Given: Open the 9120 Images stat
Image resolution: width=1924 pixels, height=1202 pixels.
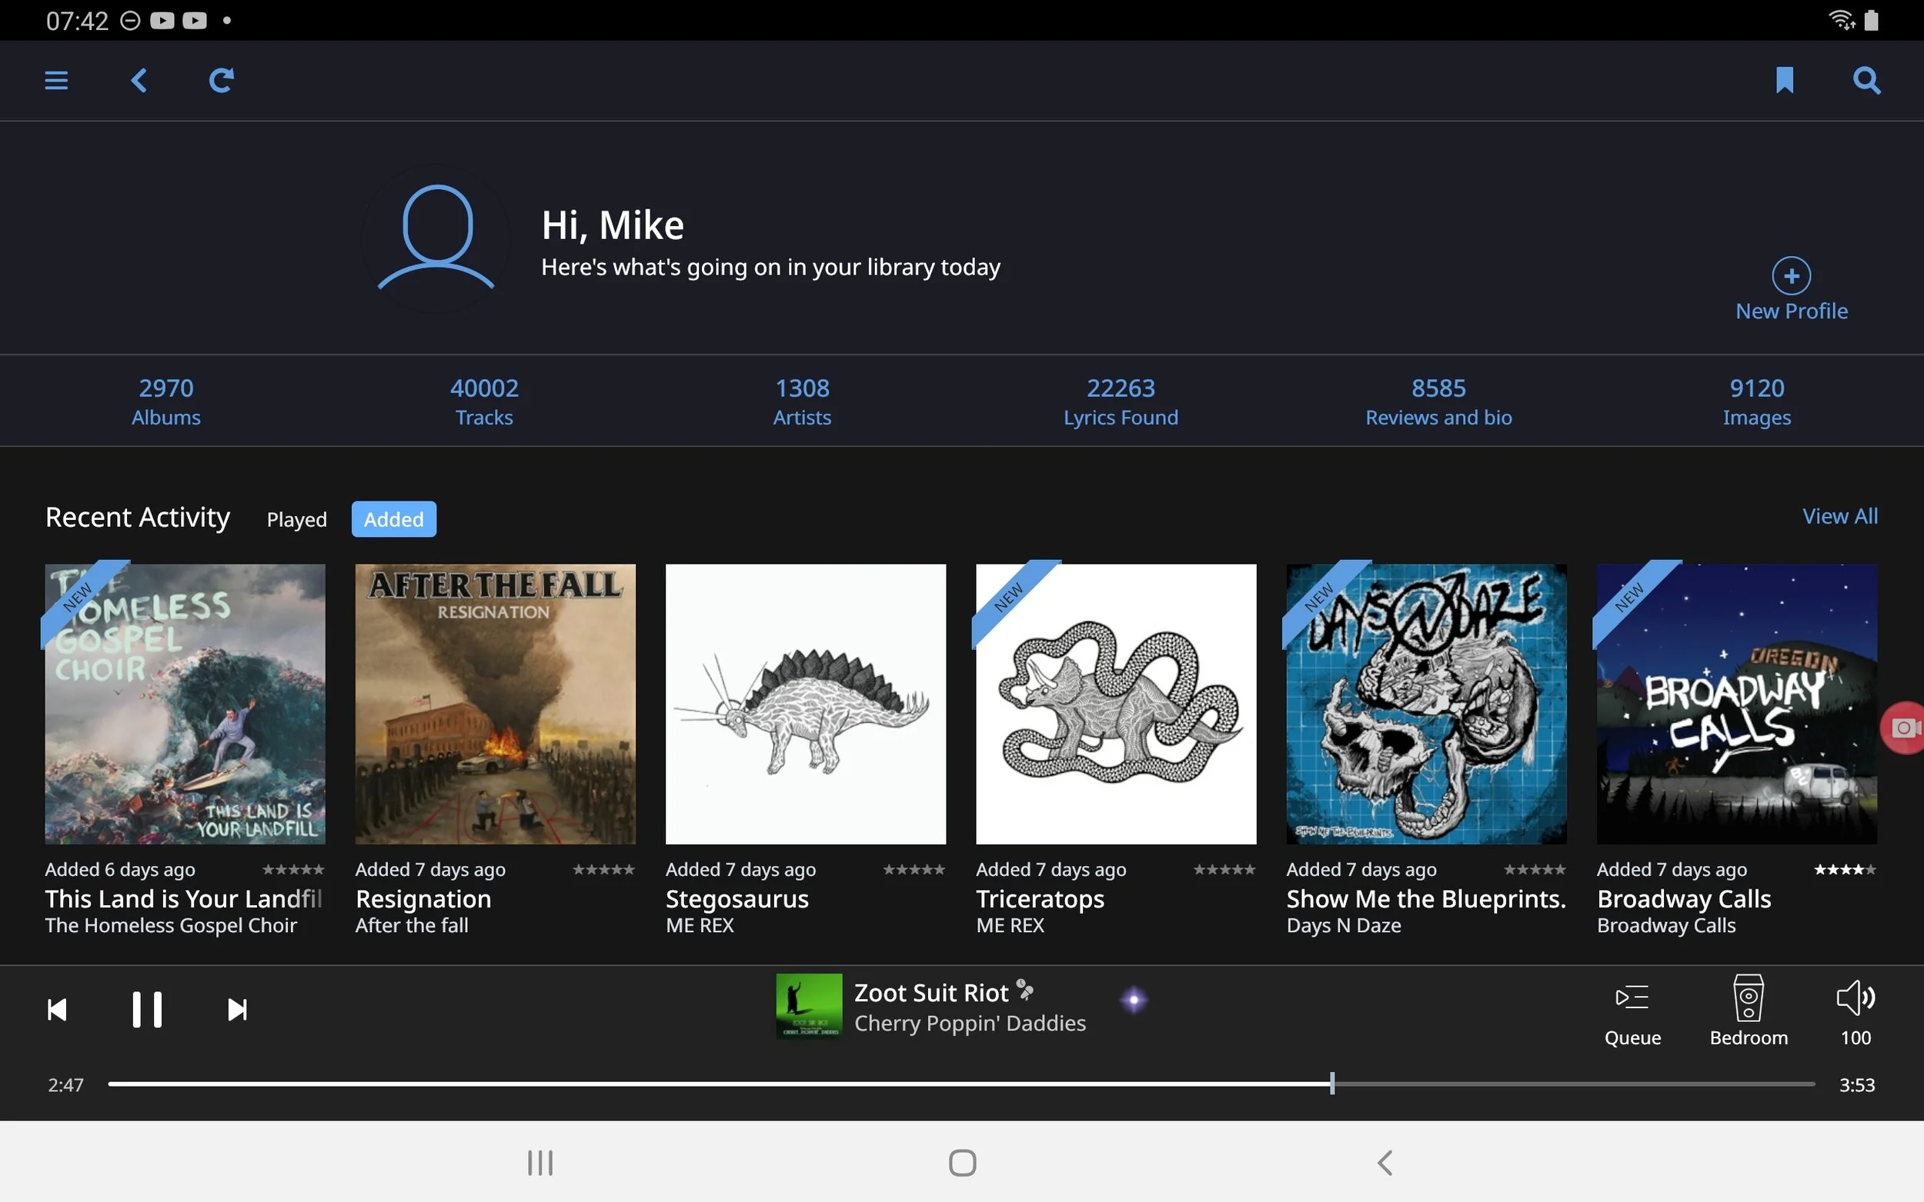Looking at the screenshot, I should (1757, 401).
